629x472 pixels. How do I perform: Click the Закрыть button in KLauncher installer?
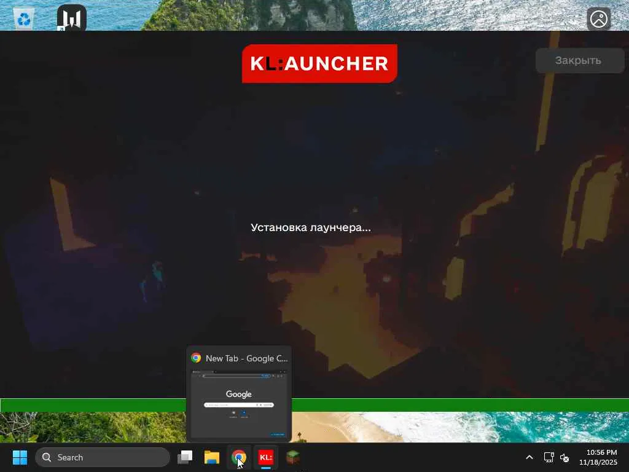click(580, 61)
